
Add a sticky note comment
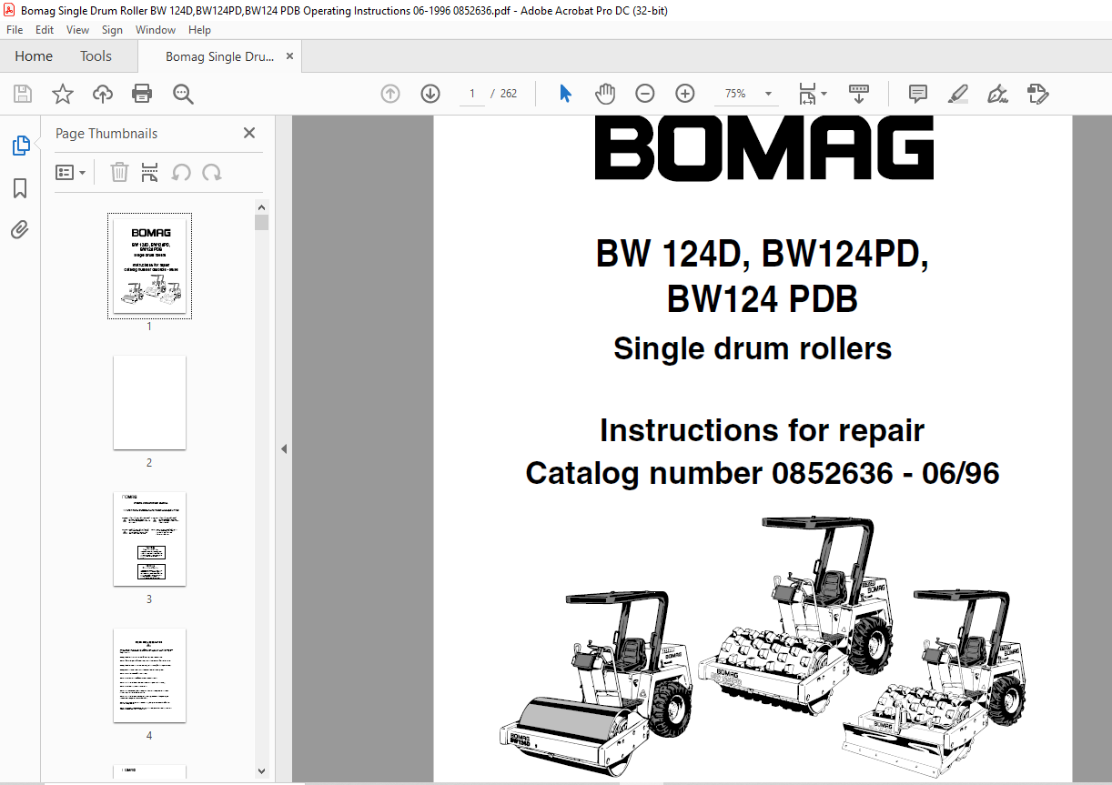tap(918, 94)
